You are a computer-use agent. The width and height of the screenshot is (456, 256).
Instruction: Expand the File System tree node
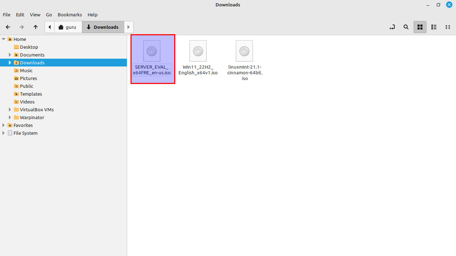tap(4, 133)
